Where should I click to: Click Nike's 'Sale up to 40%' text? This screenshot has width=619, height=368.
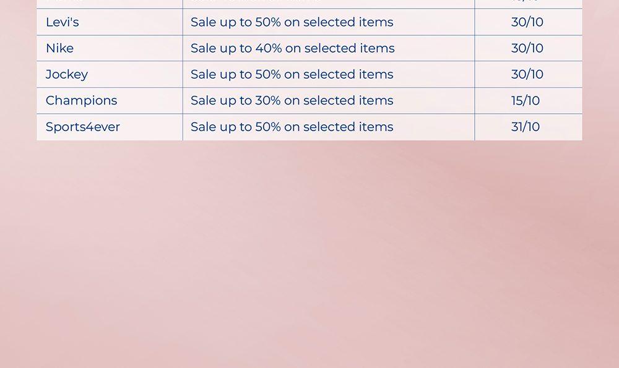(x=292, y=48)
